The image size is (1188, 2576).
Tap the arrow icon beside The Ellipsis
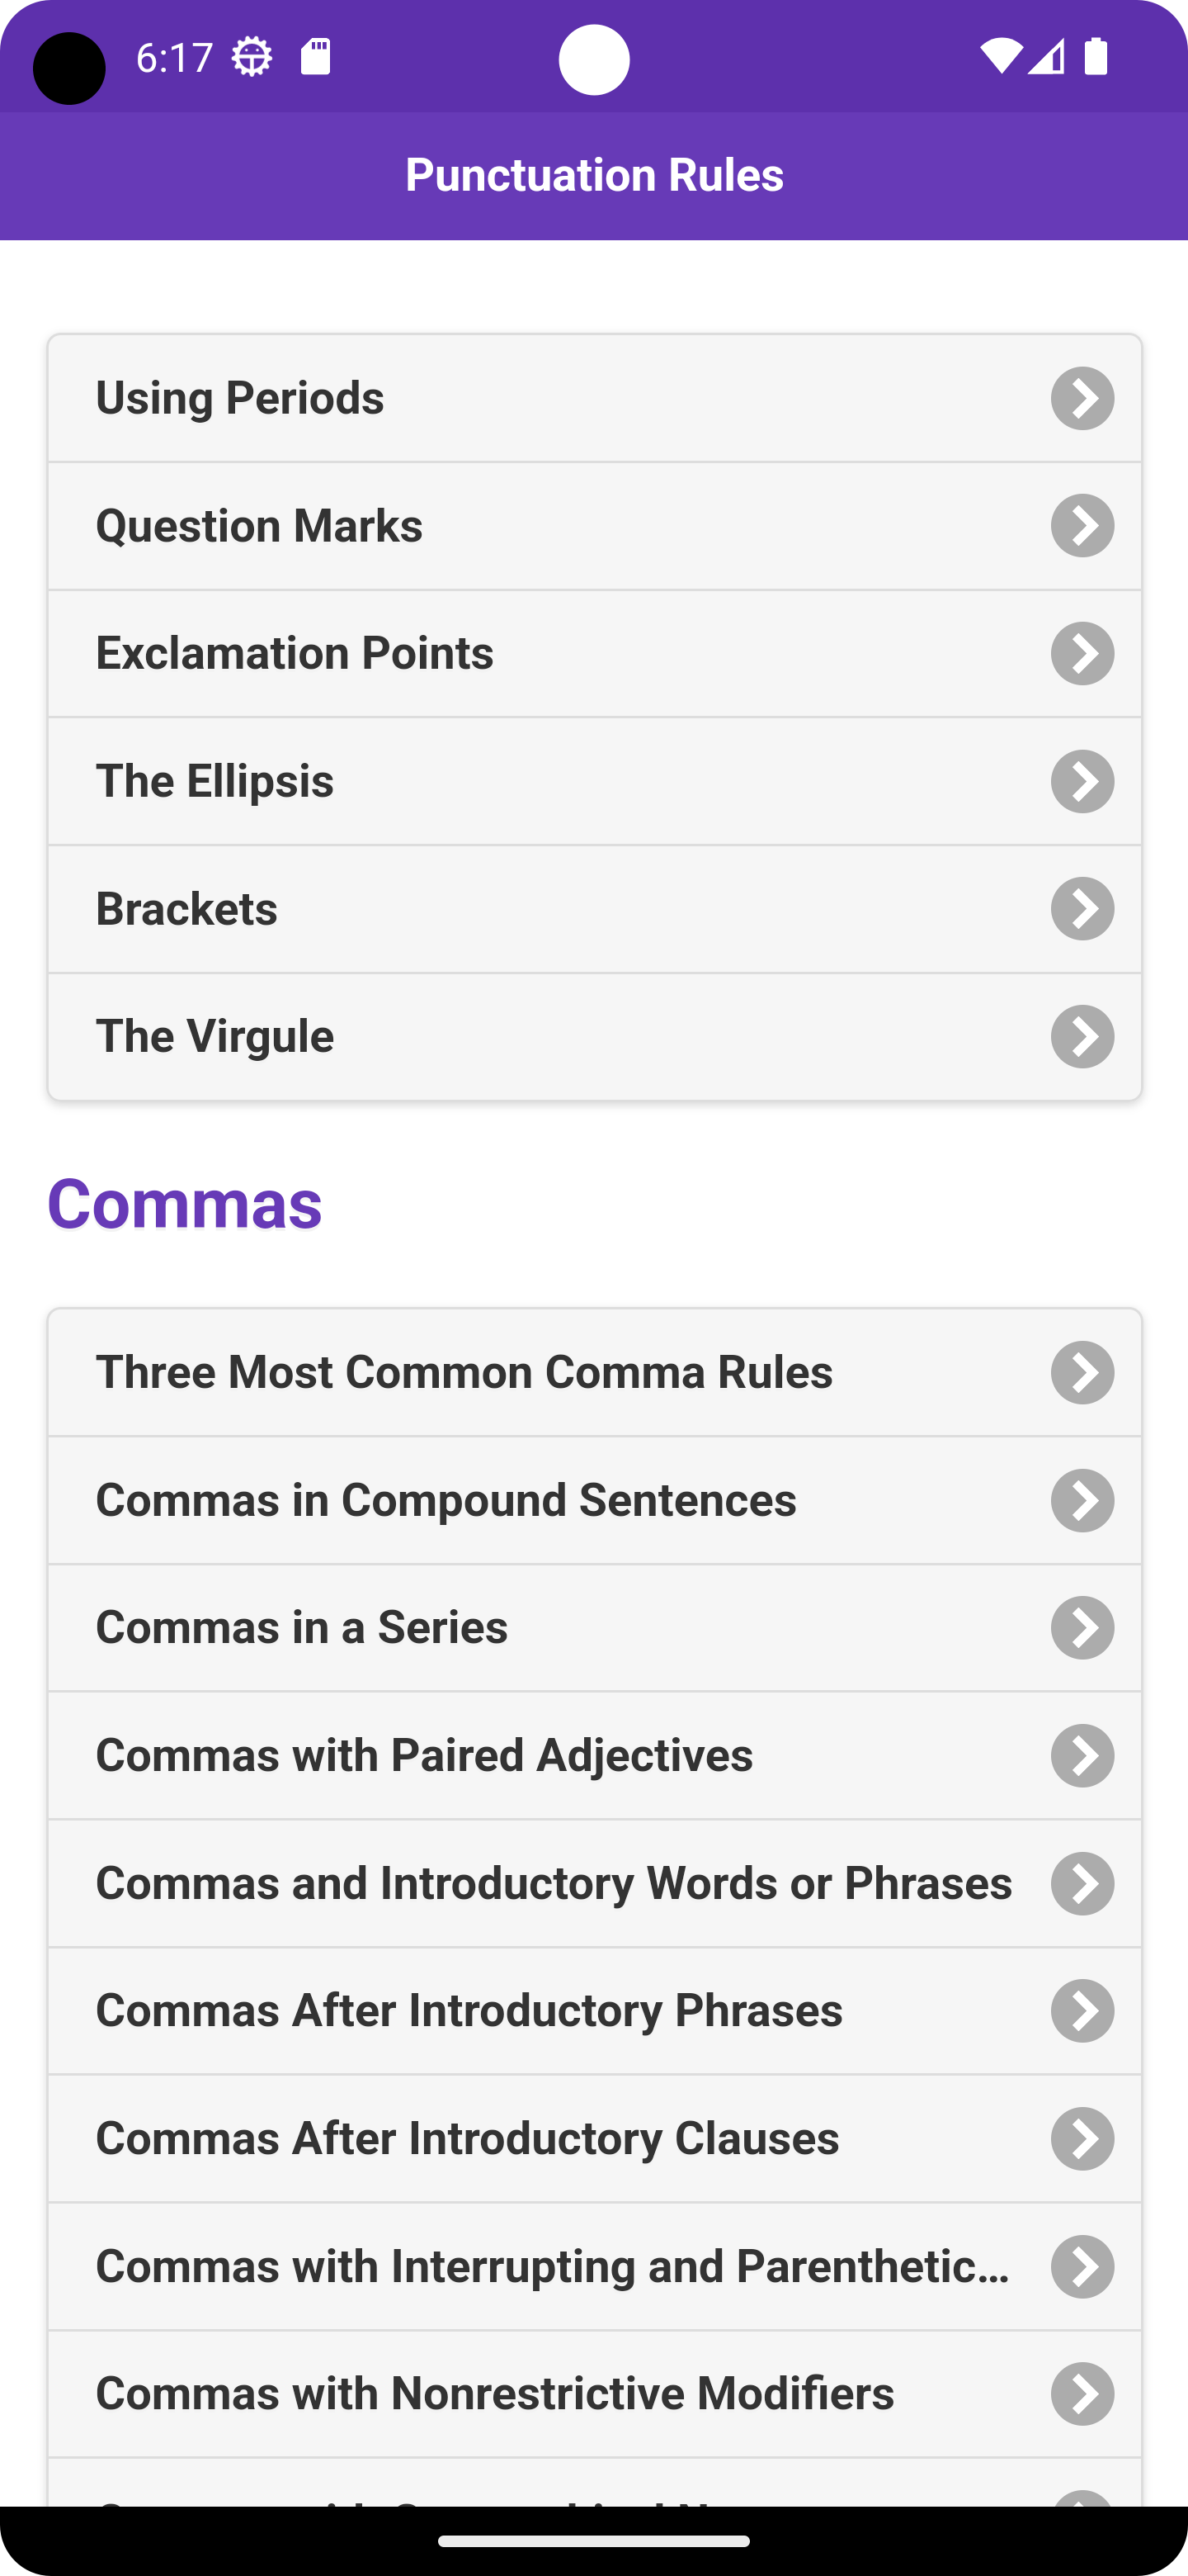(1082, 781)
